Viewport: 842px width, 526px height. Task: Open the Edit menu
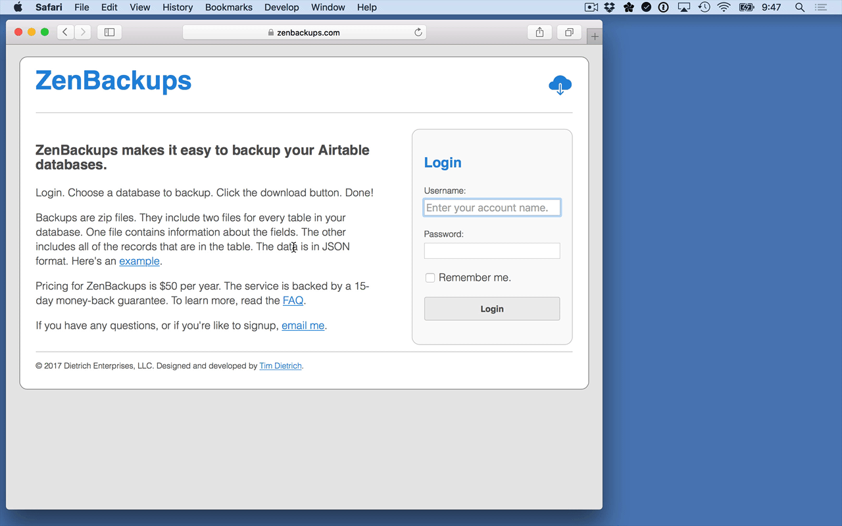click(109, 7)
